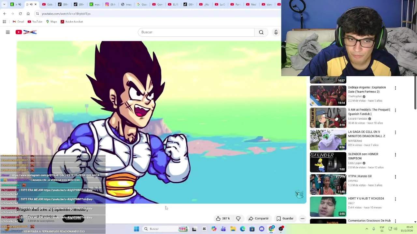Reload the YouTube page
The image size is (417, 234).
[20, 14]
